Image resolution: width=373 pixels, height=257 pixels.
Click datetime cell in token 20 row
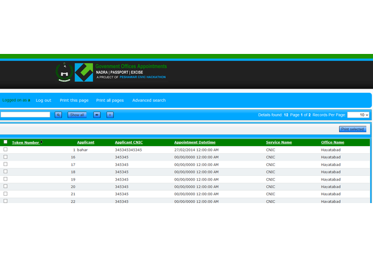pos(197,187)
